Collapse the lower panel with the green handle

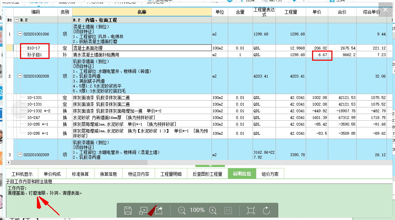coord(210,166)
